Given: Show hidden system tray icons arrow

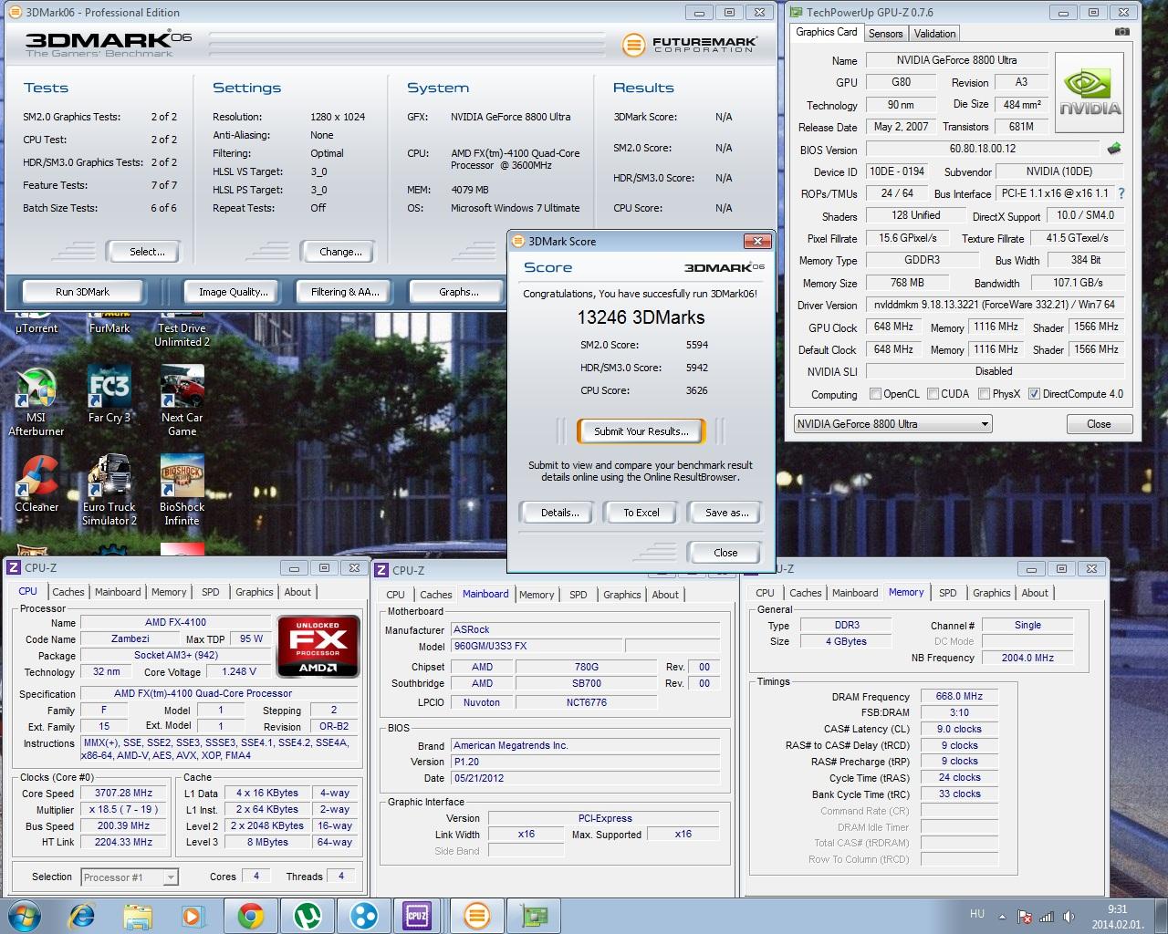Looking at the screenshot, I should (1003, 917).
